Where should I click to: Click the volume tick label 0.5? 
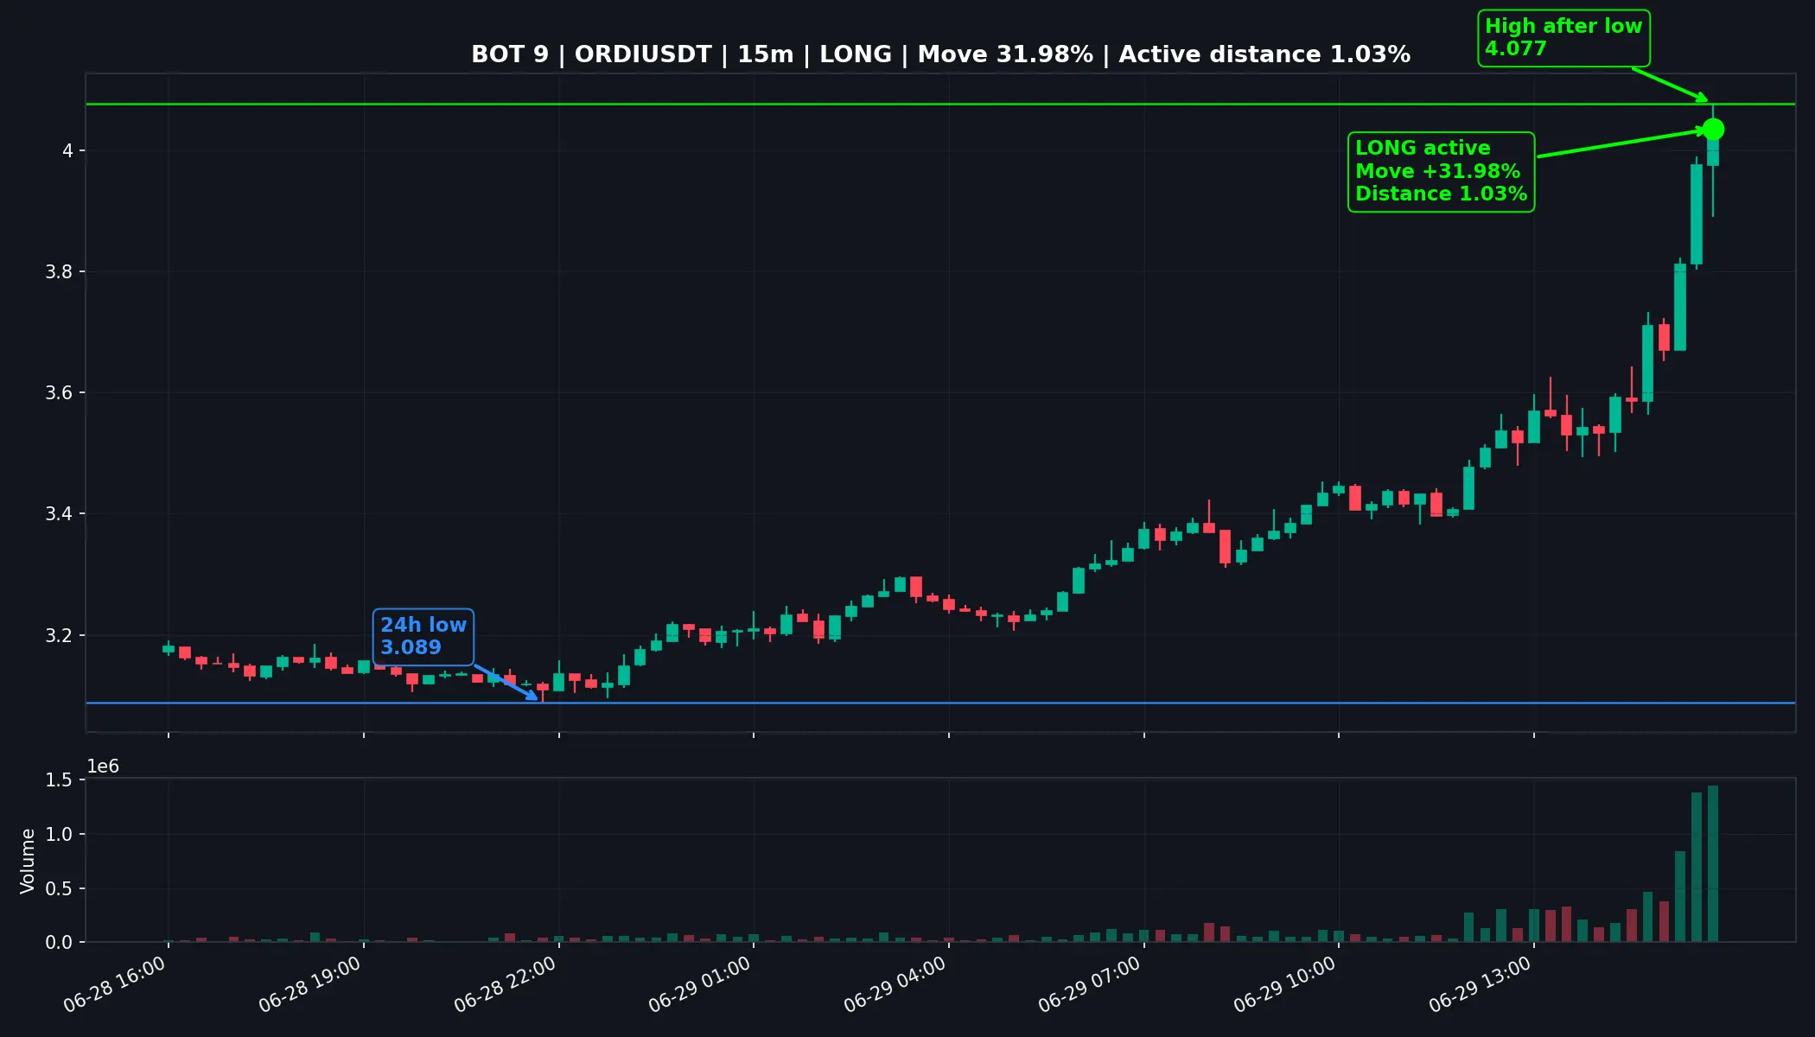[x=59, y=888]
